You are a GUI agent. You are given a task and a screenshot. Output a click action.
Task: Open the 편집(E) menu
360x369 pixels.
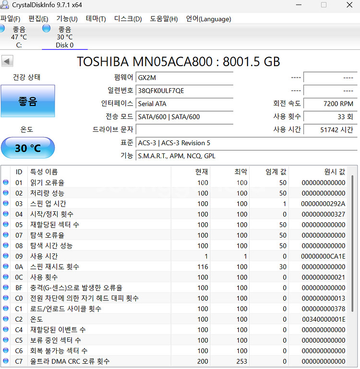tap(38, 19)
